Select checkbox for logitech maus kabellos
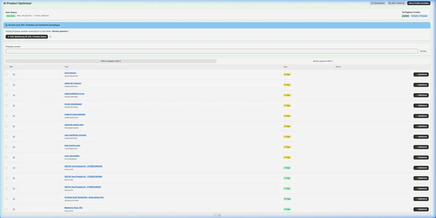The height and width of the screenshot is (218, 436). pos(6,116)
